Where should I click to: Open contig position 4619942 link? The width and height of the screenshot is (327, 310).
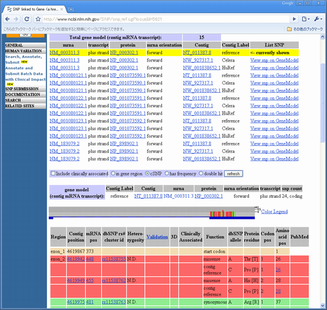tap(76, 259)
